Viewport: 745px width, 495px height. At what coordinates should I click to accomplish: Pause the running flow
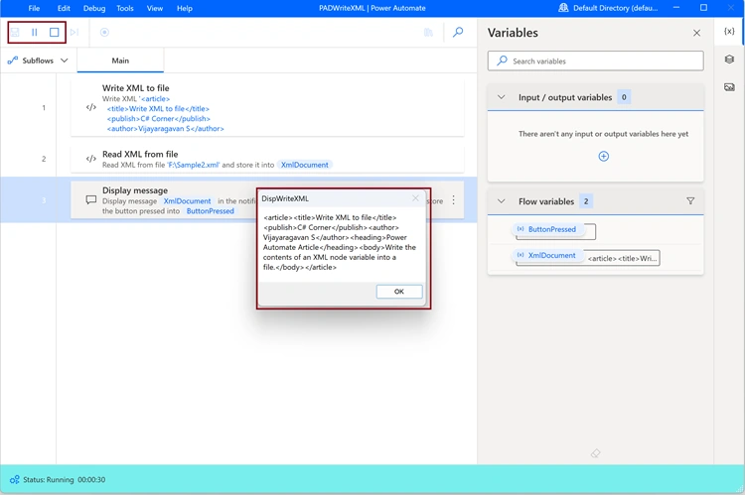tap(34, 33)
